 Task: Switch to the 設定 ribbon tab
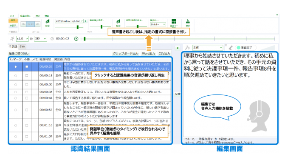(38, 16)
